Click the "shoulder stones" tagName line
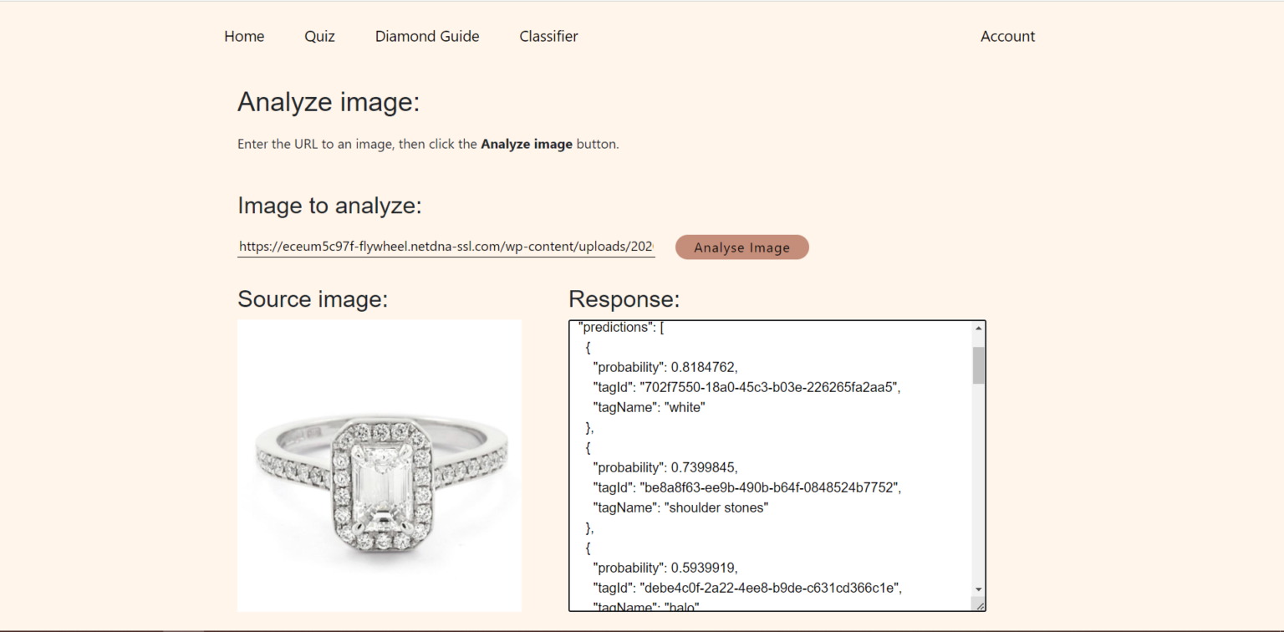 680,507
